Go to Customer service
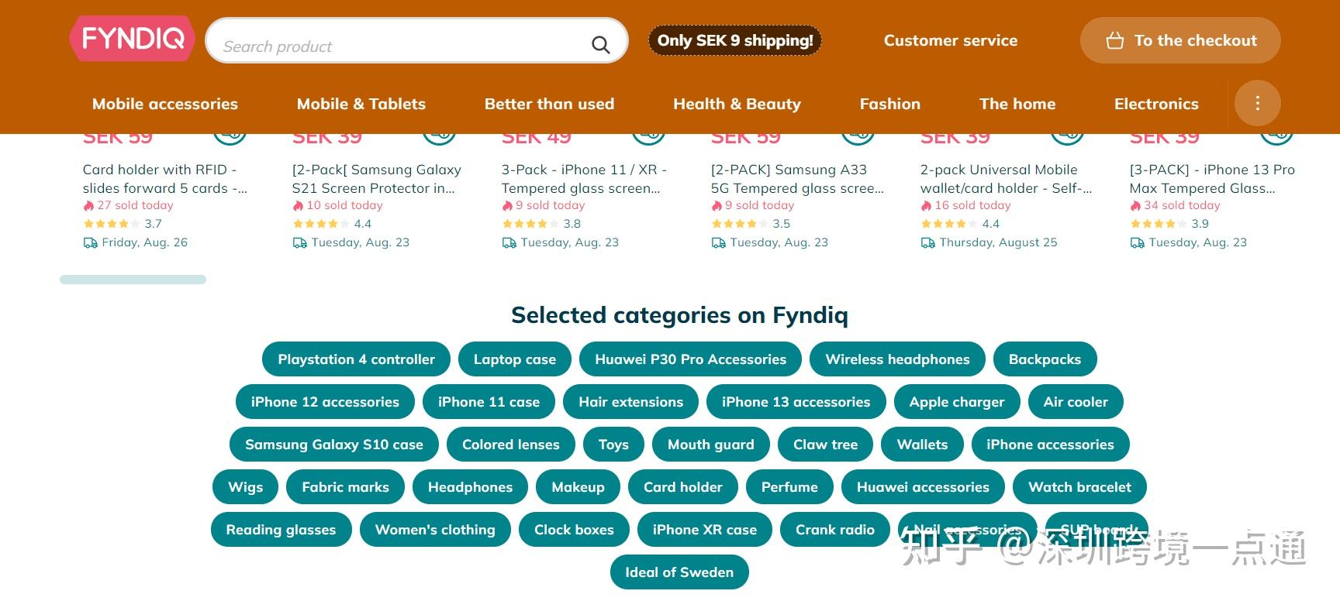Image resolution: width=1340 pixels, height=601 pixels. [x=950, y=40]
